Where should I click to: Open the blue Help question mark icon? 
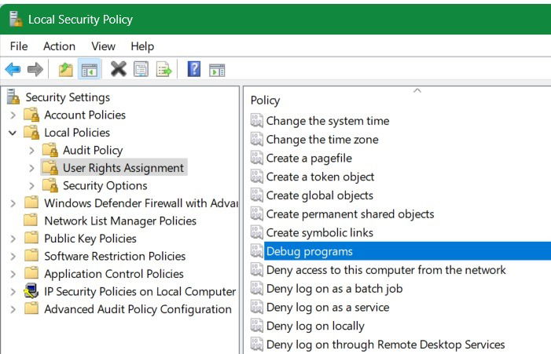(x=194, y=69)
